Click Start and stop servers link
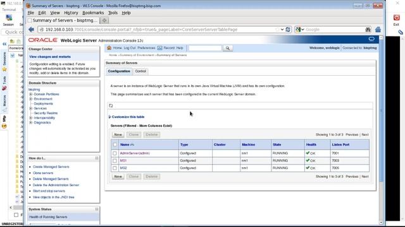405x227 pixels. (49, 191)
